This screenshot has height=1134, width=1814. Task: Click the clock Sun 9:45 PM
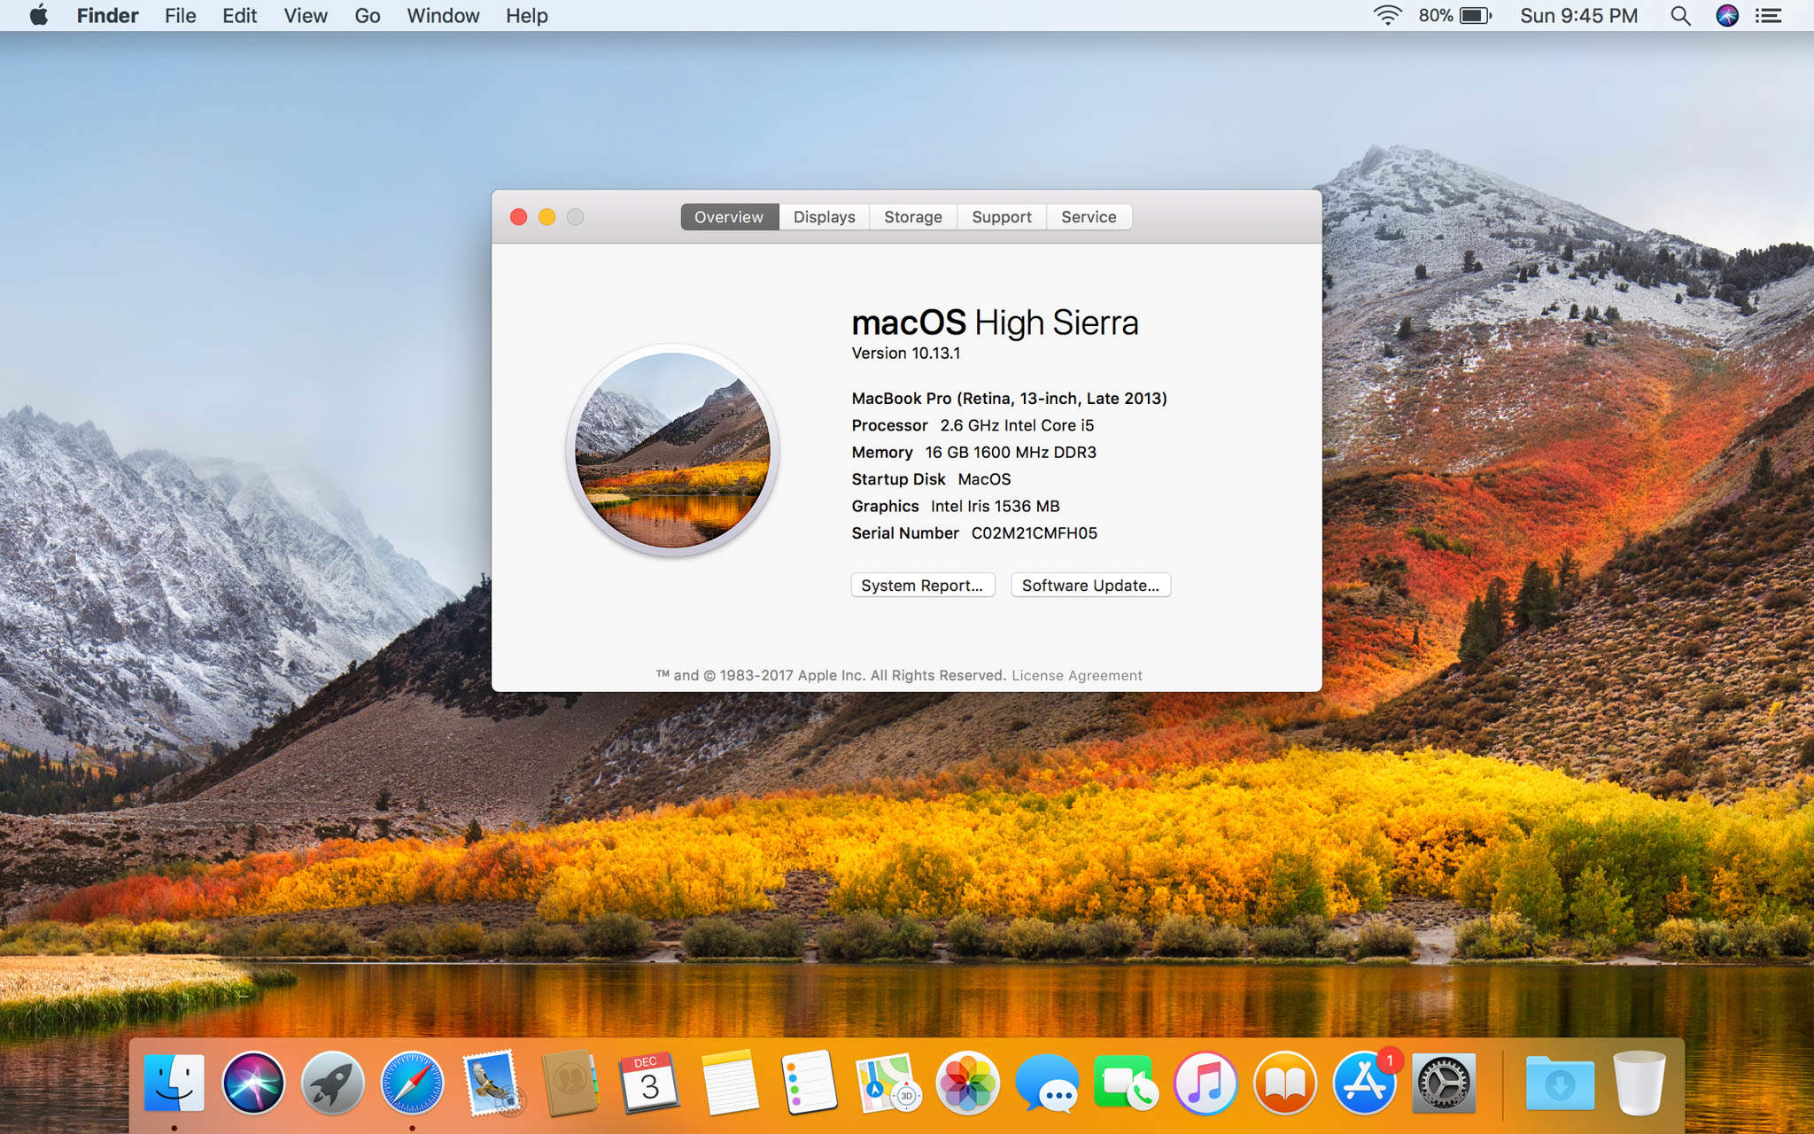coord(1578,15)
